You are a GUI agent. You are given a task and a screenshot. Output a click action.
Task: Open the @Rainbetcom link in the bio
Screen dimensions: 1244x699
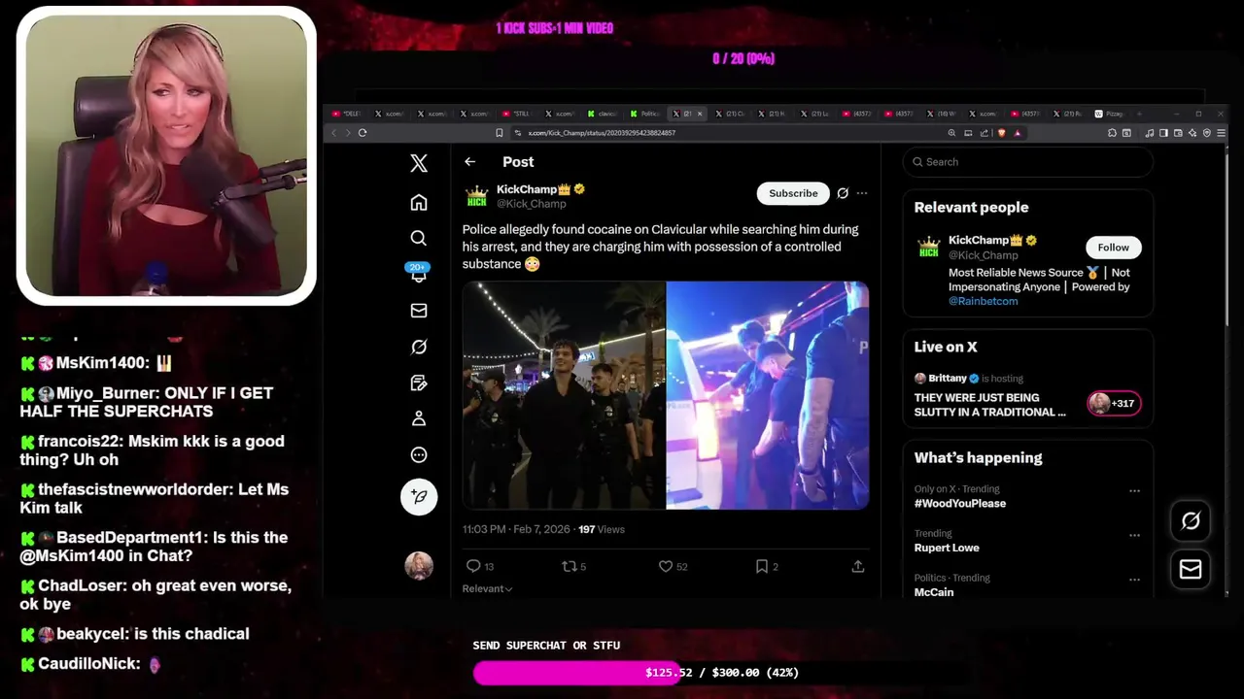tap(983, 301)
